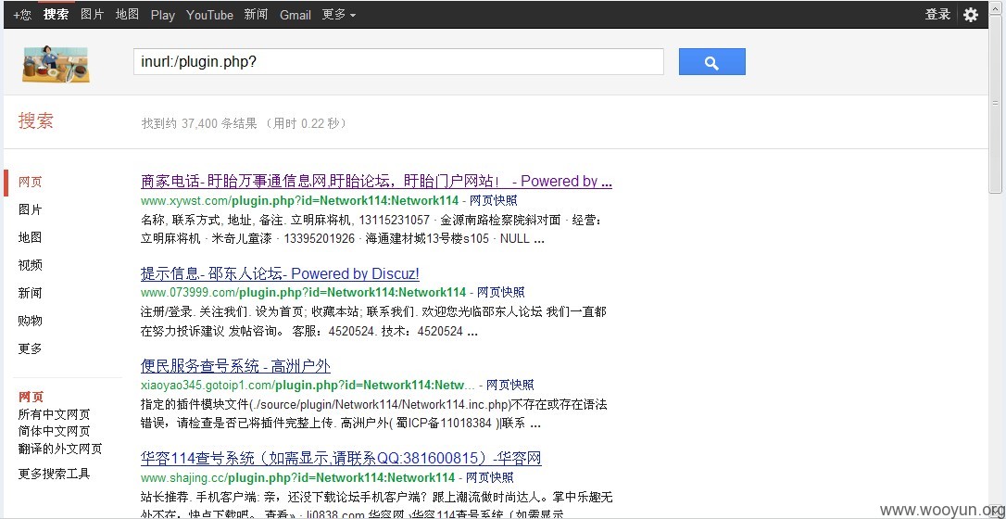
Task: Select 购物 in the left sidebar
Action: coord(31,321)
